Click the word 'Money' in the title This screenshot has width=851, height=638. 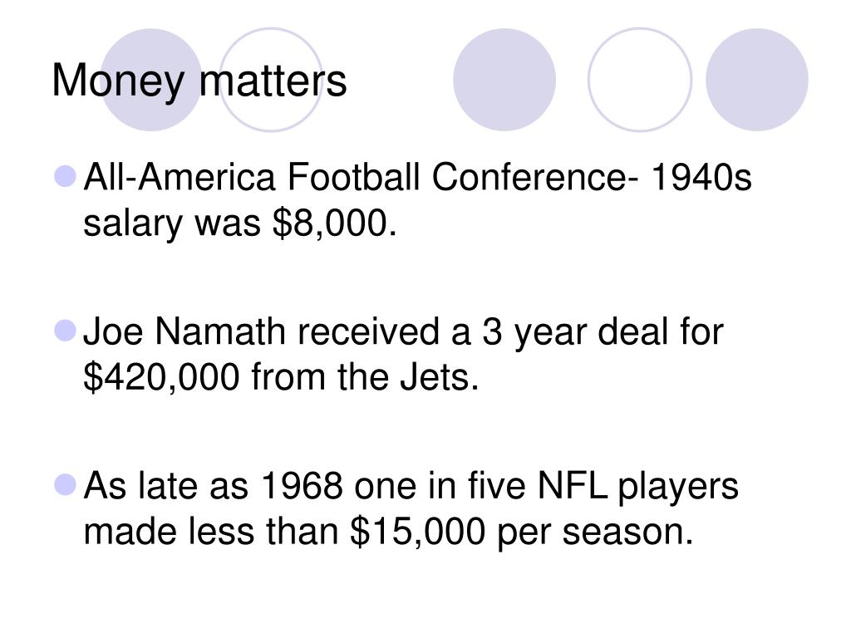coord(118,82)
